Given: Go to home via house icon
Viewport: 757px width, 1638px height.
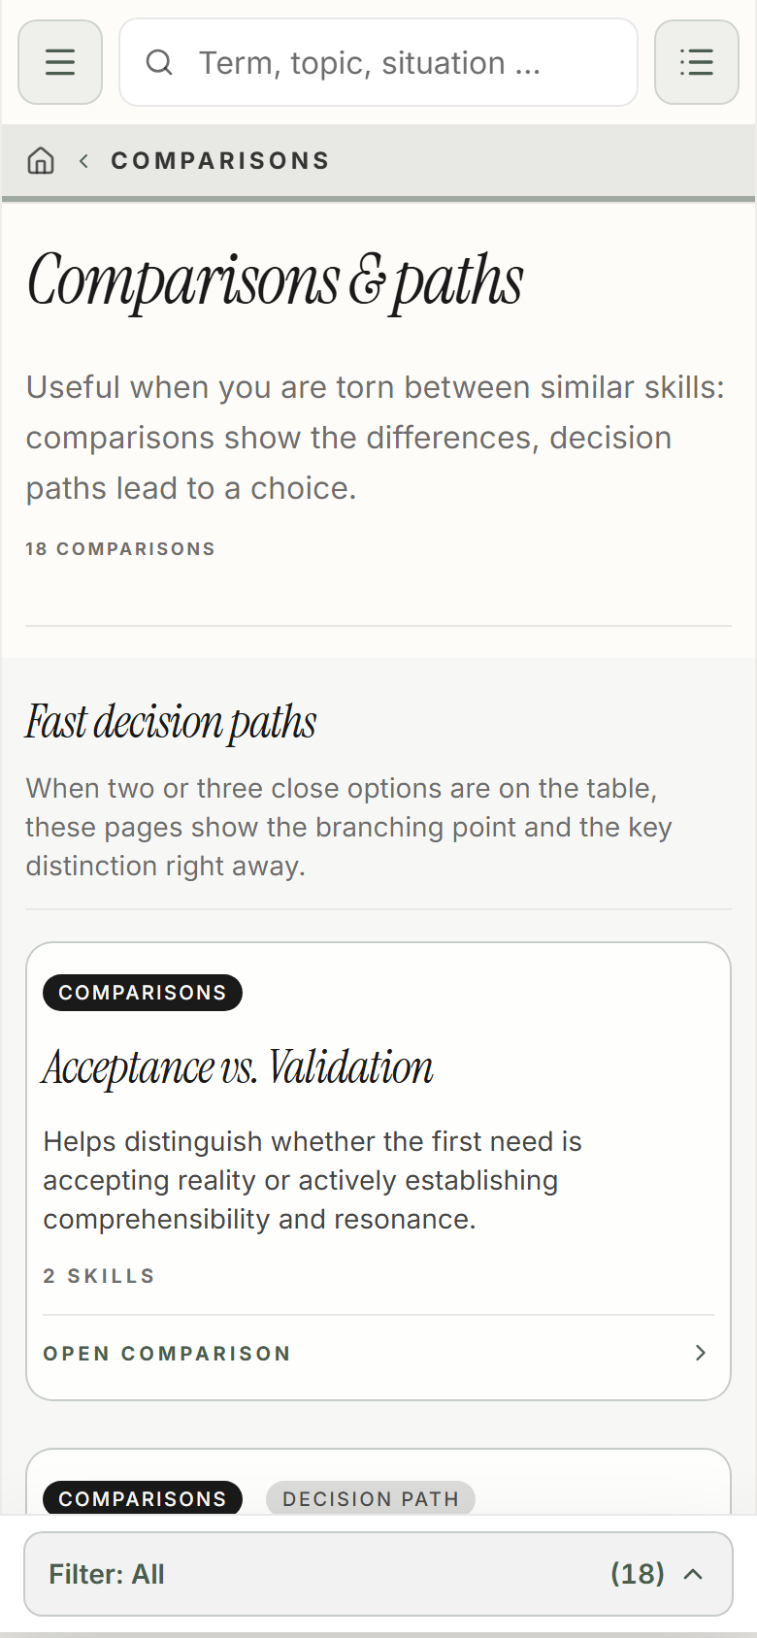Looking at the screenshot, I should pyautogui.click(x=41, y=160).
